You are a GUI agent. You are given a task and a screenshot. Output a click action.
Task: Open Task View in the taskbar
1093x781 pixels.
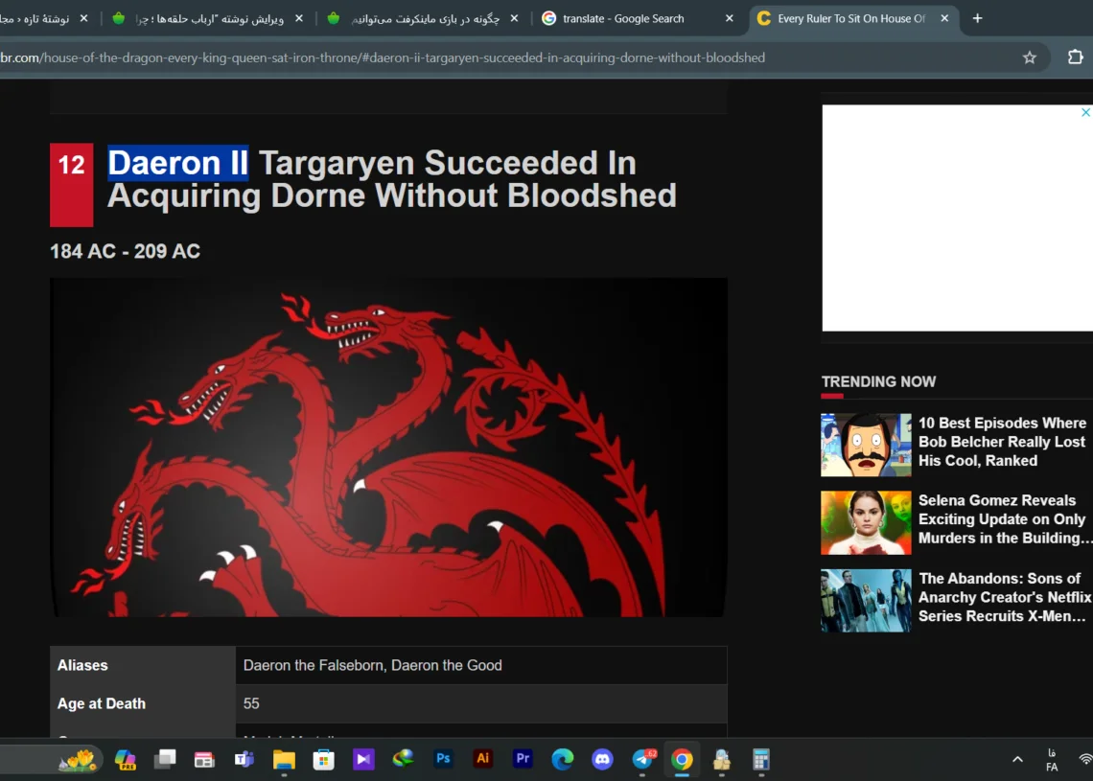(165, 759)
